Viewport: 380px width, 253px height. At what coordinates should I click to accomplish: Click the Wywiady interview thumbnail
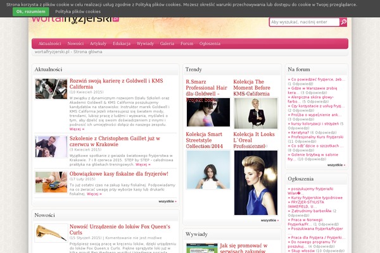click(202, 249)
